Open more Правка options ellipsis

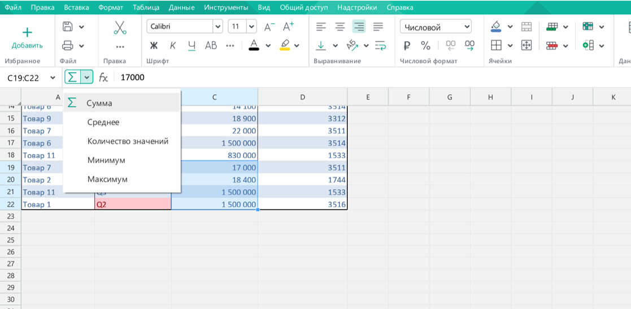[120, 47]
